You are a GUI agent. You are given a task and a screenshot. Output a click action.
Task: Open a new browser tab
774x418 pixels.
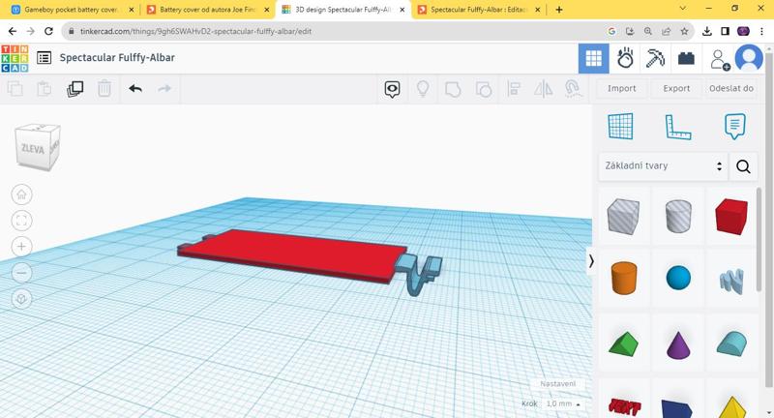(x=559, y=10)
